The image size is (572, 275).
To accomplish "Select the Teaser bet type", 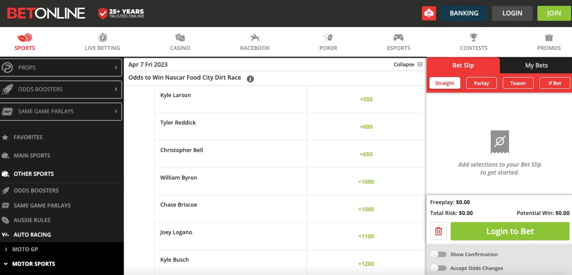I will [x=518, y=83].
